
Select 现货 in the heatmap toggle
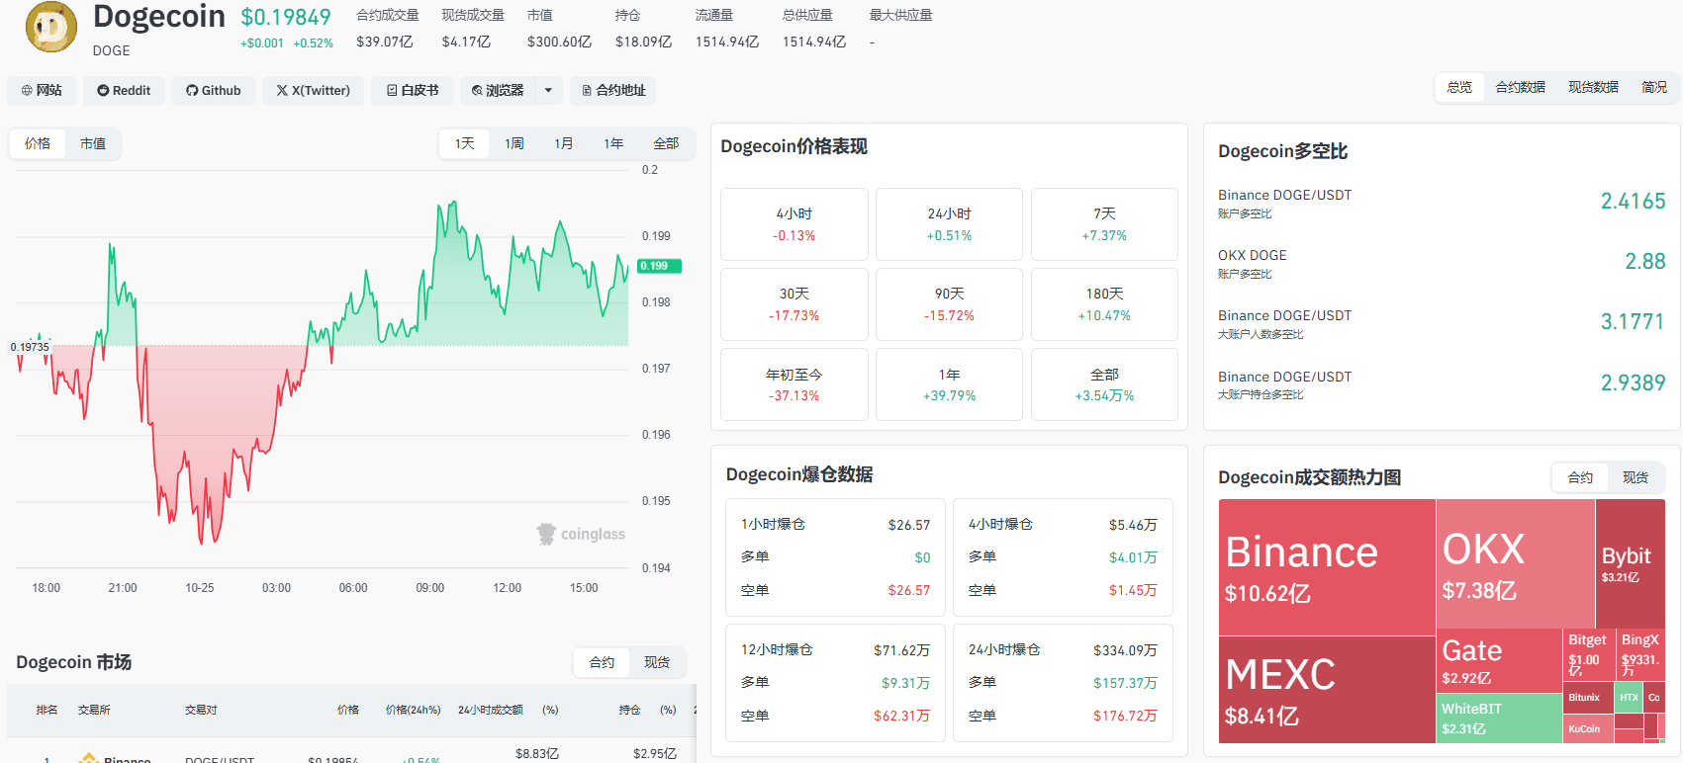[1636, 477]
